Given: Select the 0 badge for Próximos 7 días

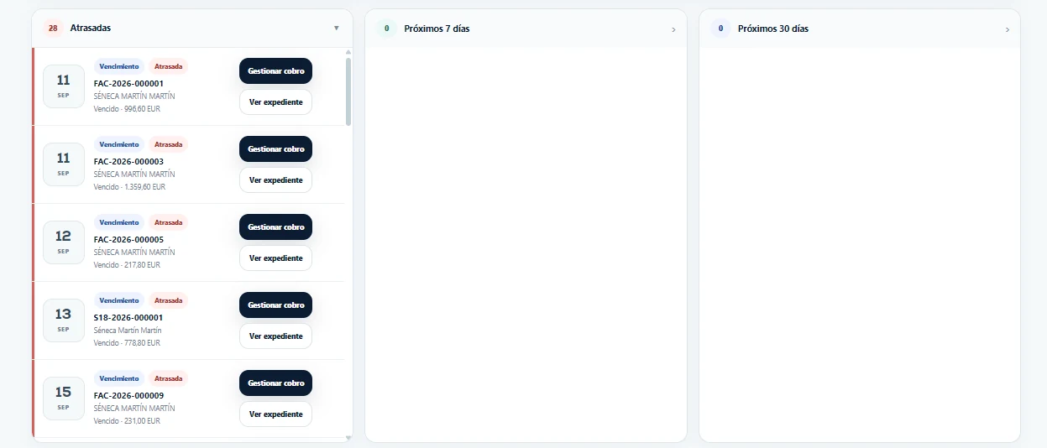Looking at the screenshot, I should tap(386, 29).
